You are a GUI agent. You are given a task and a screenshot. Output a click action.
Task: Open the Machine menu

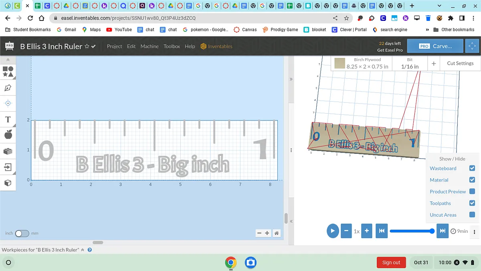150,47
